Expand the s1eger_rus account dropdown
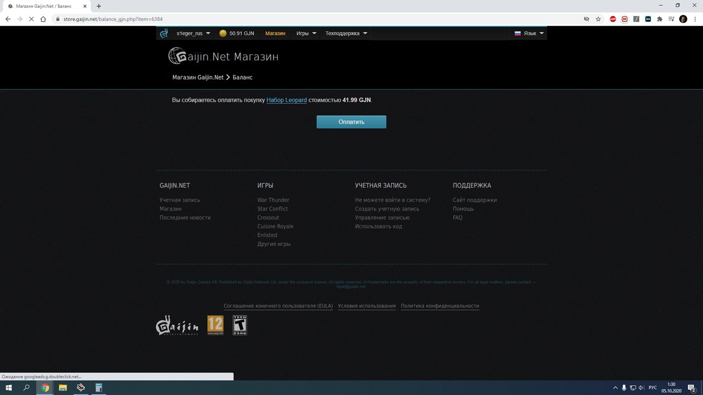 (193, 33)
